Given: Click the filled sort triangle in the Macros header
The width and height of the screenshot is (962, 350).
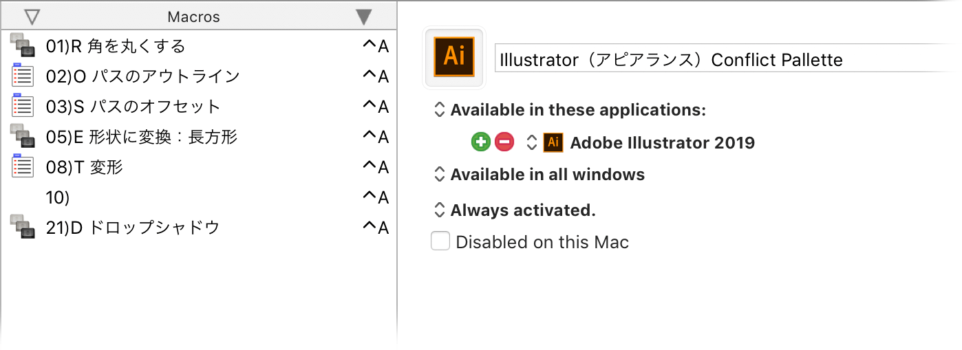Looking at the screenshot, I should pos(365,17).
